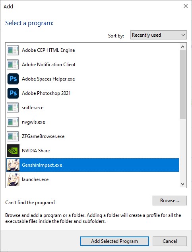Image resolution: width=192 pixels, height=252 pixels.
Task: Click the scrollbar up arrow
Action: (x=182, y=47)
